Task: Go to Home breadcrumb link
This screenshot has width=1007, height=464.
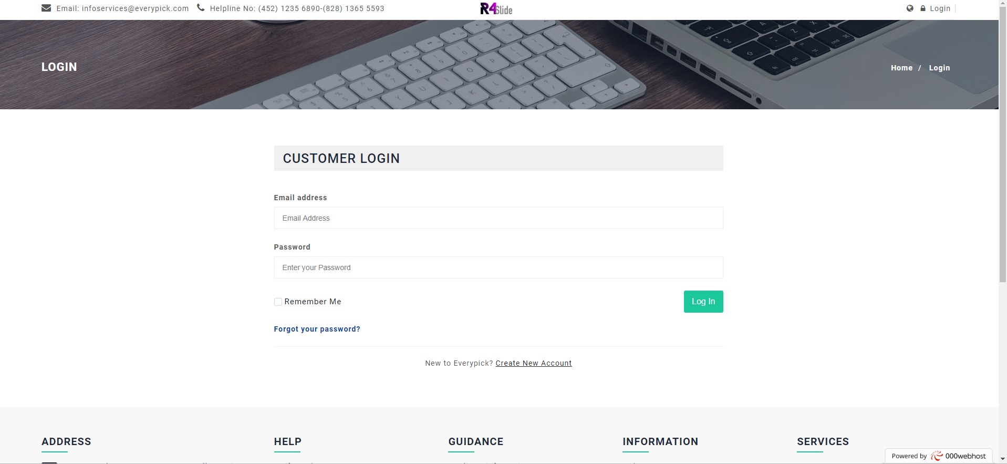Action: pyautogui.click(x=901, y=68)
